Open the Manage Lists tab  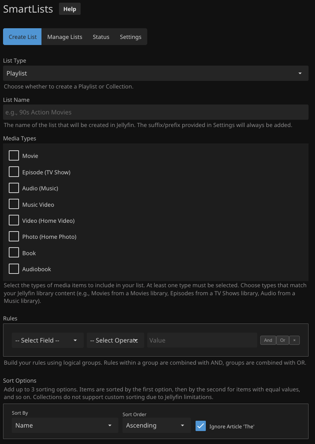[65, 37]
